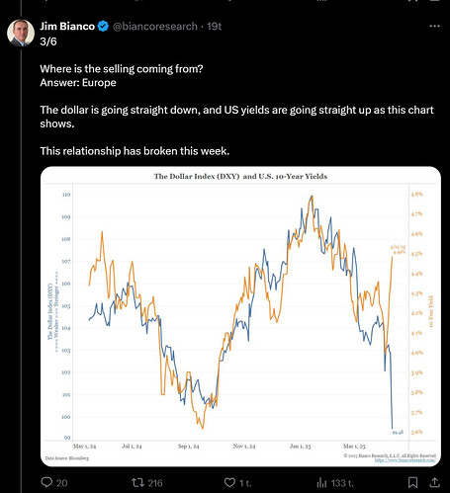The height and width of the screenshot is (493, 450).
Task: Click the 216 reposts count
Action: [155, 483]
